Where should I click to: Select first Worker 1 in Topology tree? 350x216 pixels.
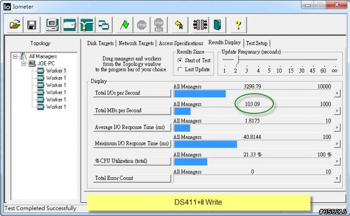click(x=56, y=71)
